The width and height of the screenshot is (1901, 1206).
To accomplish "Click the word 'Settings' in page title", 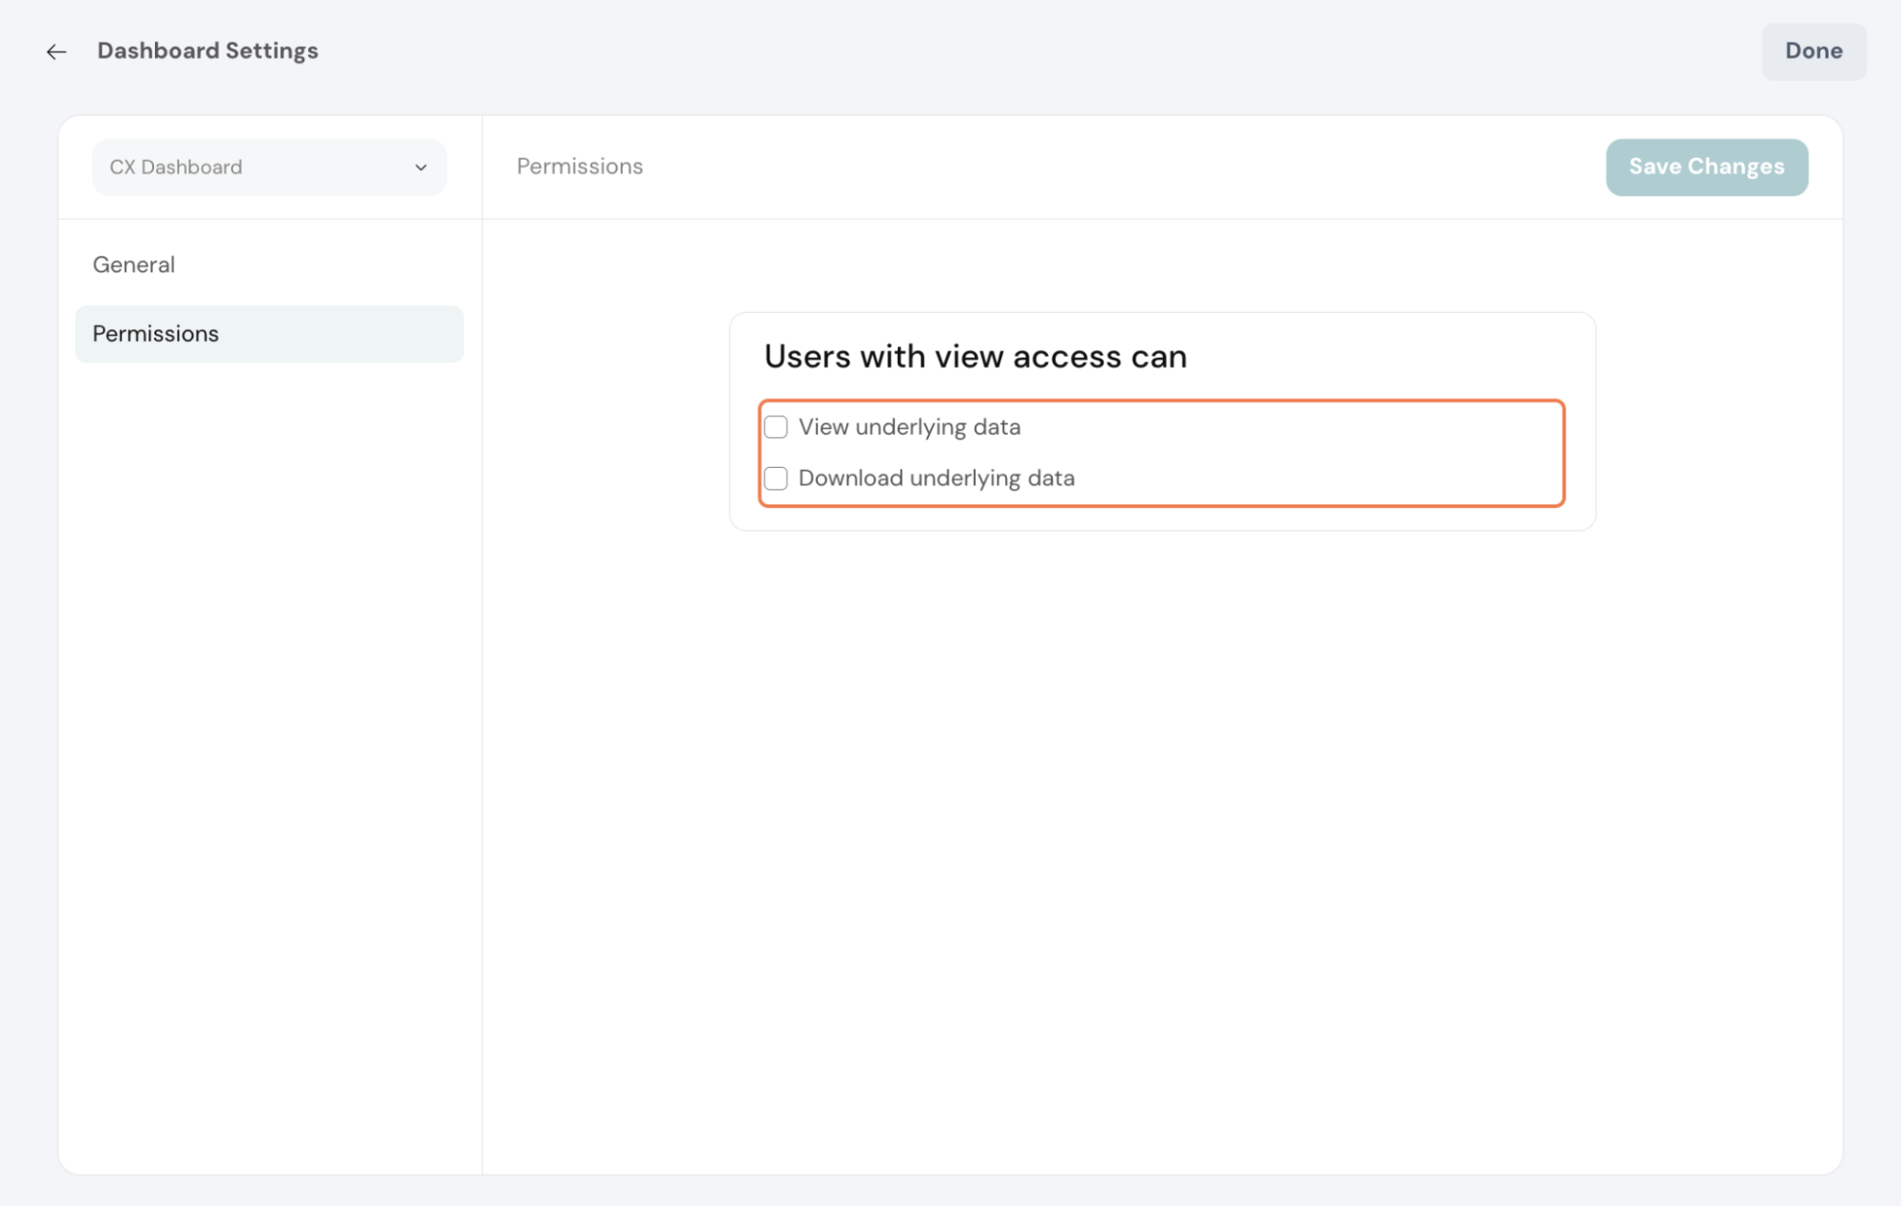I will tap(272, 50).
